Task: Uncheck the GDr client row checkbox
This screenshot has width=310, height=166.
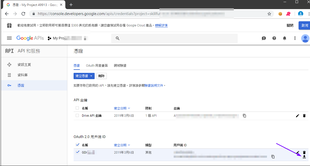Action: coord(77,152)
